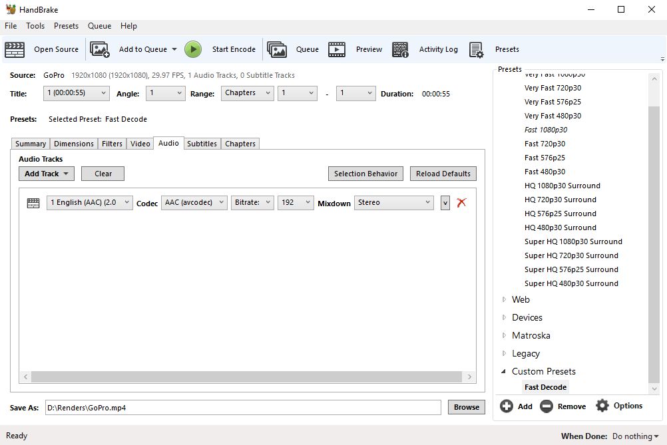
Task: Remove audio track with red X icon
Action: pyautogui.click(x=461, y=202)
